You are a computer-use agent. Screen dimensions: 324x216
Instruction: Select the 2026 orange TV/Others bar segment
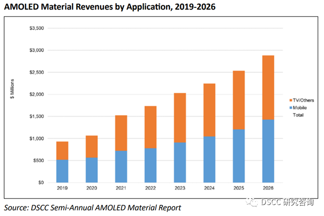point(267,87)
